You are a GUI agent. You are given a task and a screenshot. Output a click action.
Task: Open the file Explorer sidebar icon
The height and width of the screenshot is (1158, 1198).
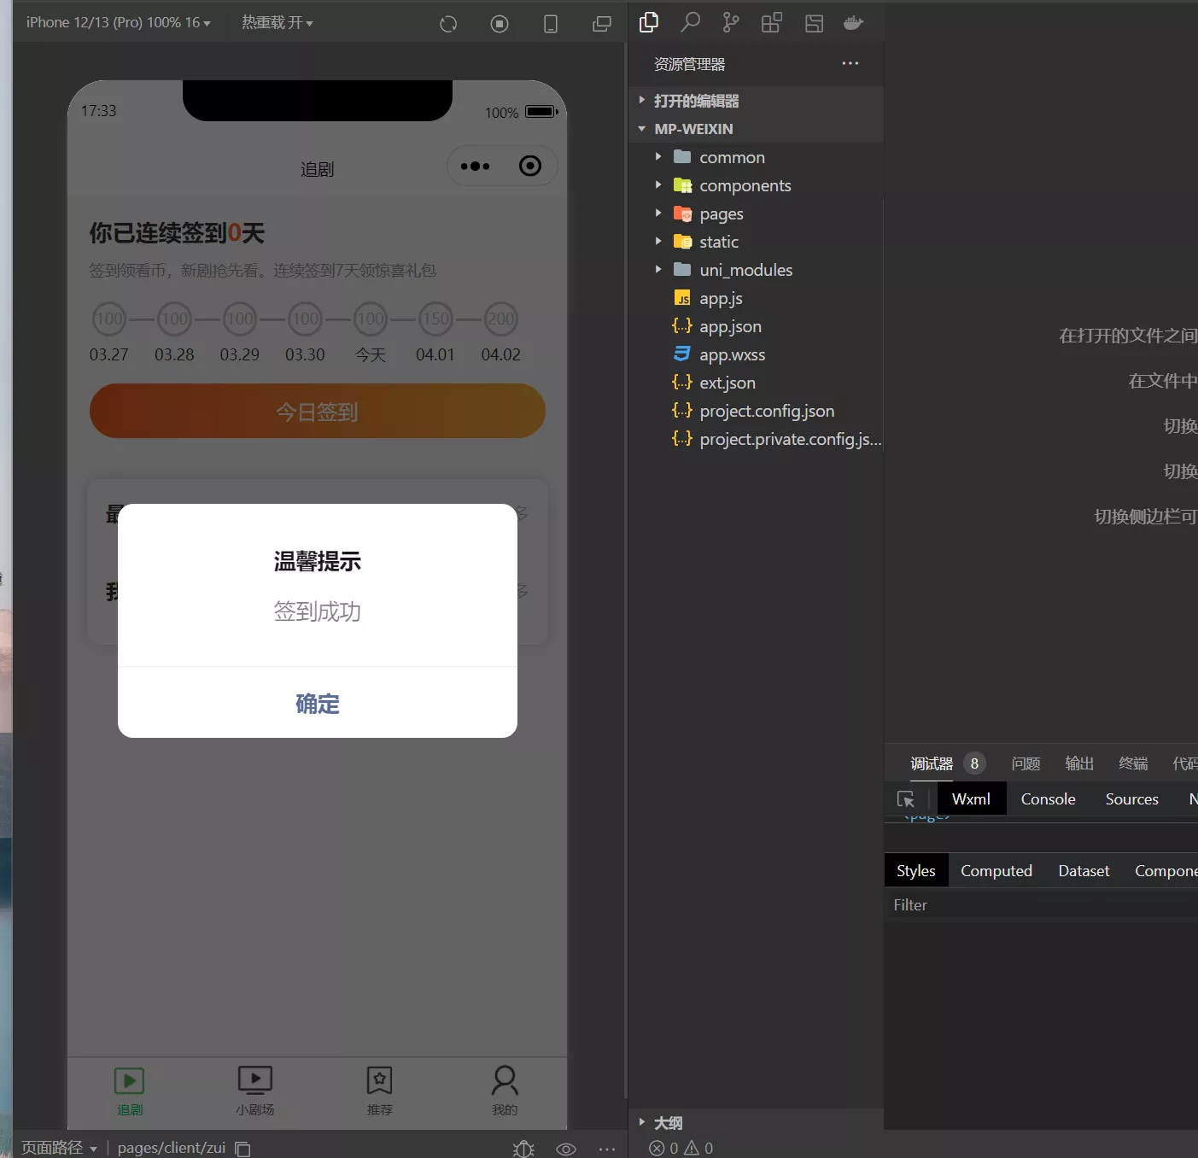coord(648,22)
